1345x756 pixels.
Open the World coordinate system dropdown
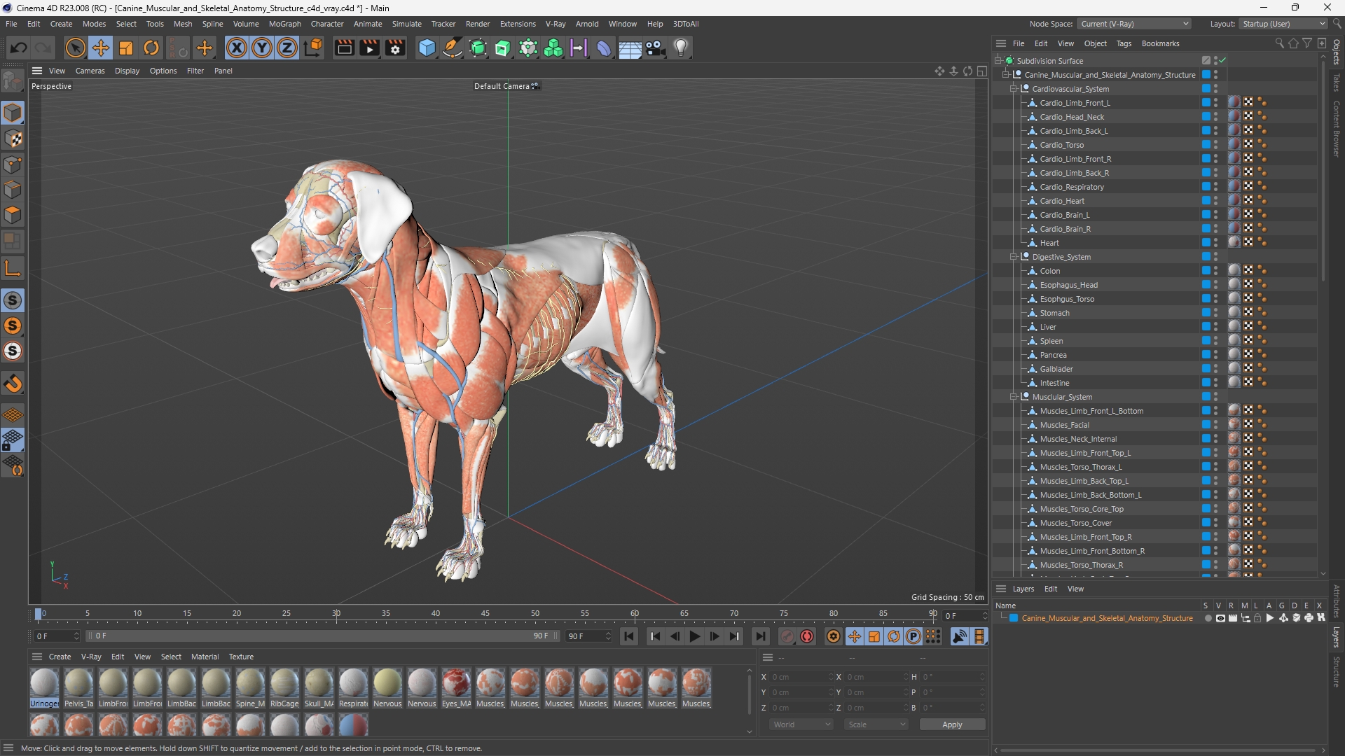(x=801, y=724)
